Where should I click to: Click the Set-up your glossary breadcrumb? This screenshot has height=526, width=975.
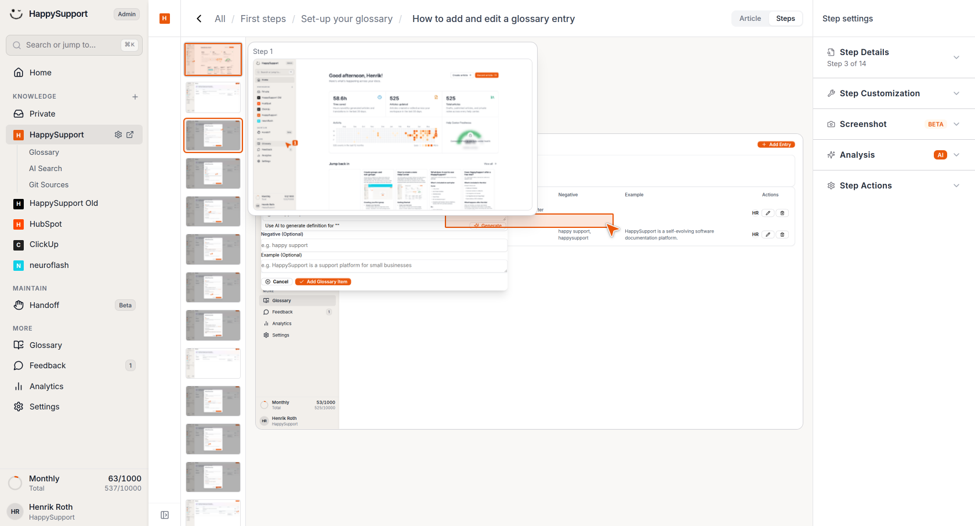coord(347,19)
